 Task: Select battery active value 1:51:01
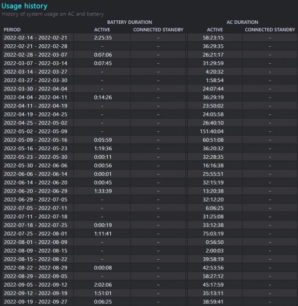(x=103, y=293)
